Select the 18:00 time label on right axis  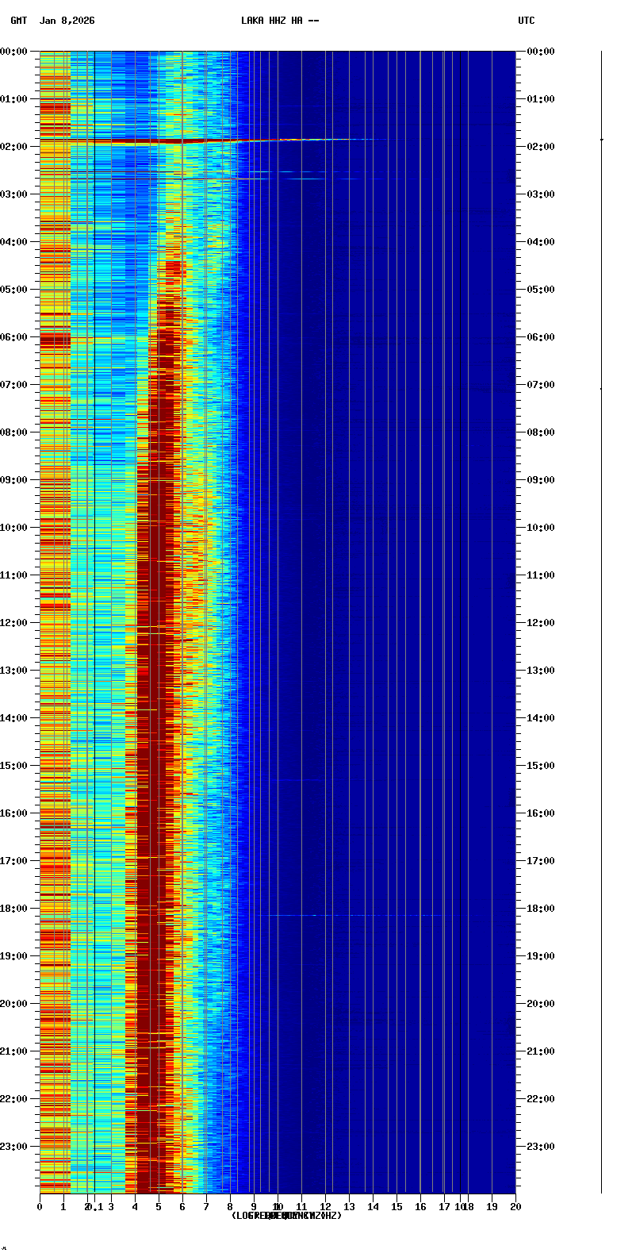[x=541, y=909]
